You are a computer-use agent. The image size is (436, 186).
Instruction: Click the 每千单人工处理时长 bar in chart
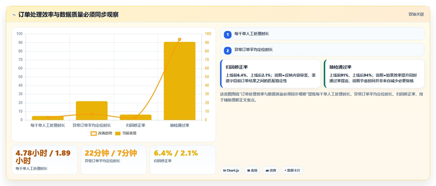48,118
